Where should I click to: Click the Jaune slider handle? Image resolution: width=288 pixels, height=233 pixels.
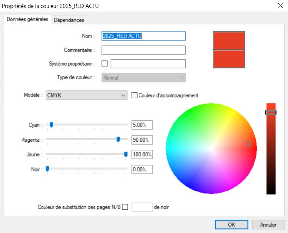(126, 154)
